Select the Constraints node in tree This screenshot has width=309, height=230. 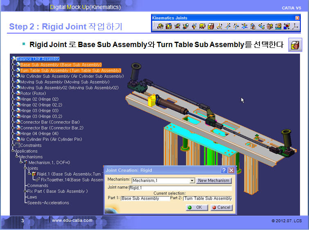[31, 145]
